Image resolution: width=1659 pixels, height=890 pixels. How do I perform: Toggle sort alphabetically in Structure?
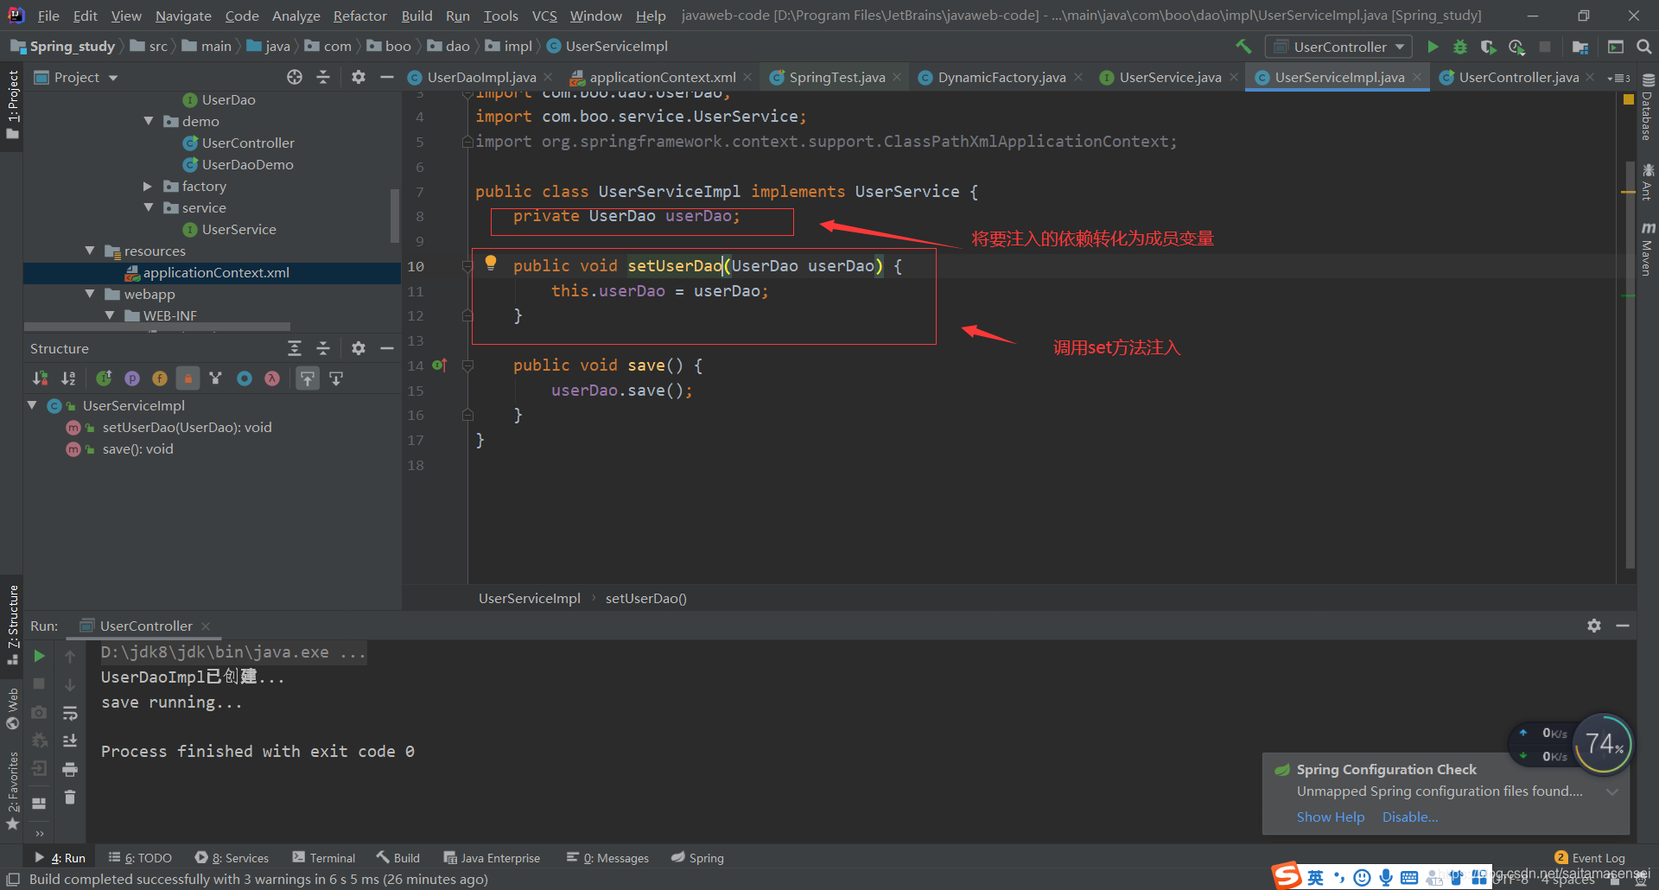(68, 378)
